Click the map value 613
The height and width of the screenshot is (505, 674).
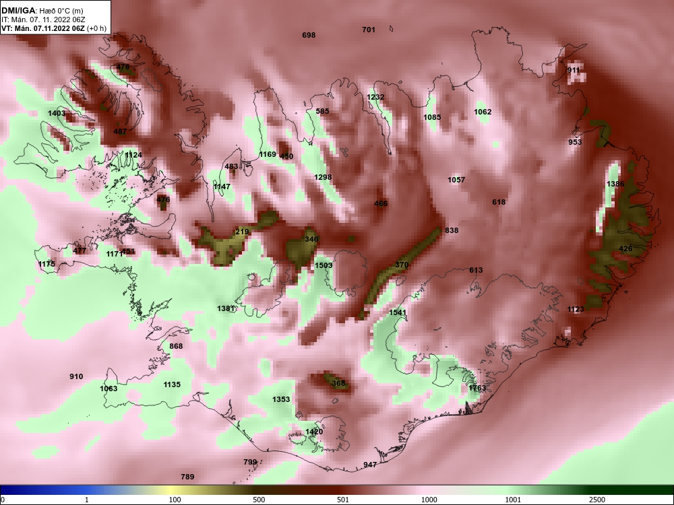476,270
